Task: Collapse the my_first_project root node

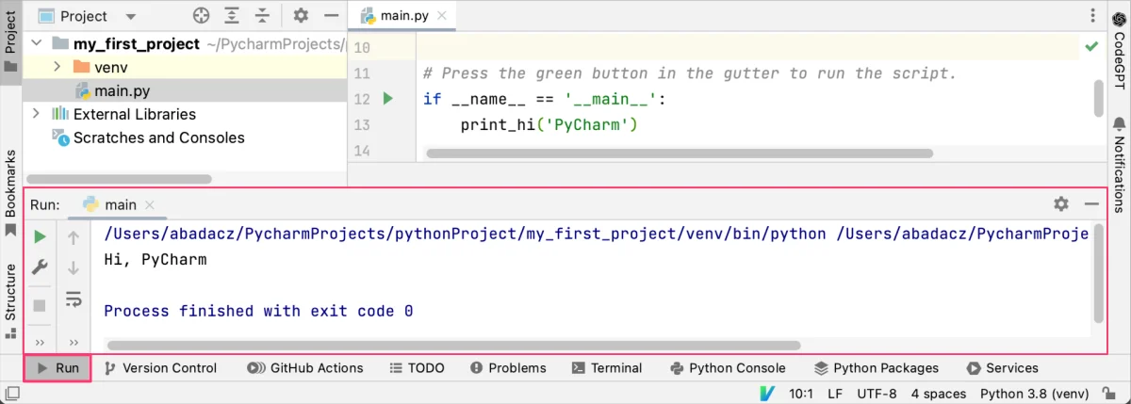Action: 37,43
